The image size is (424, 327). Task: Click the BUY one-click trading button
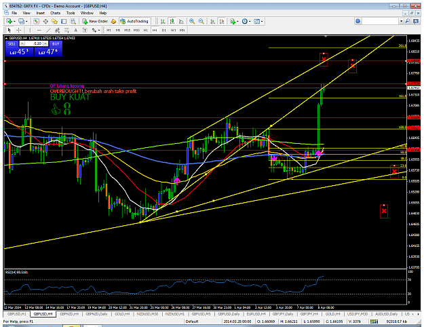click(x=56, y=43)
